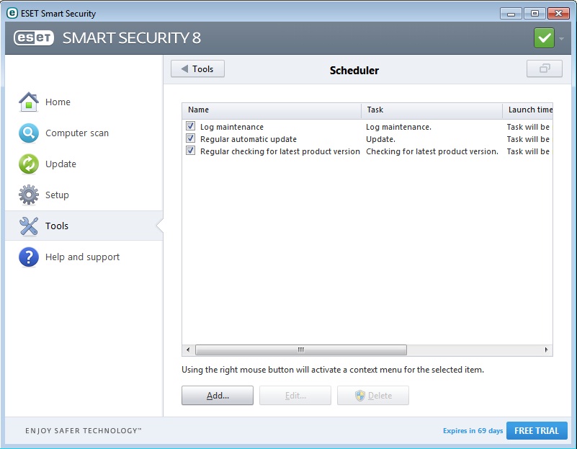Click the green protection status checkmark icon
The width and height of the screenshot is (577, 449).
pos(544,38)
